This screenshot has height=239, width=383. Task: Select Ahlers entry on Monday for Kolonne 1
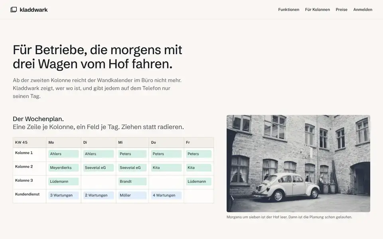point(63,154)
